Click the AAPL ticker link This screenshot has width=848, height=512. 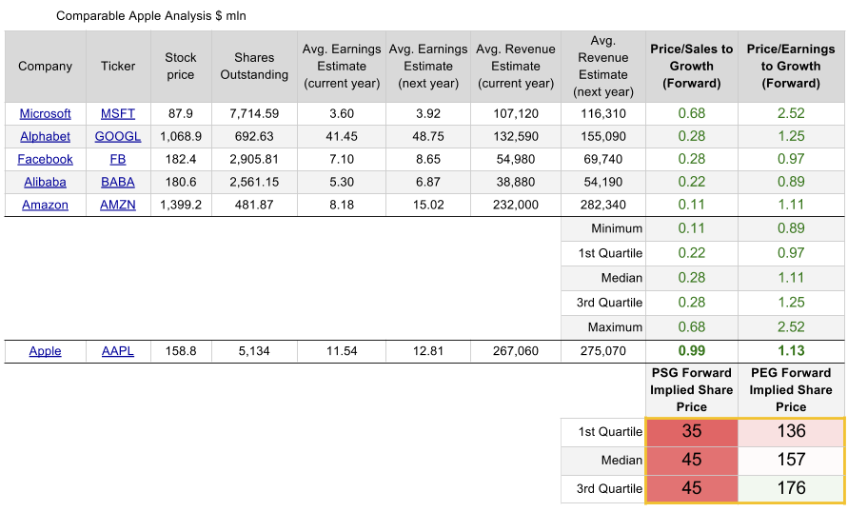118,351
